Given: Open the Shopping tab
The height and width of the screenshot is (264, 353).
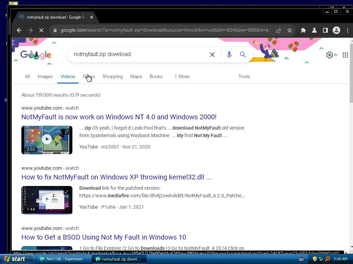Looking at the screenshot, I should click(x=113, y=77).
